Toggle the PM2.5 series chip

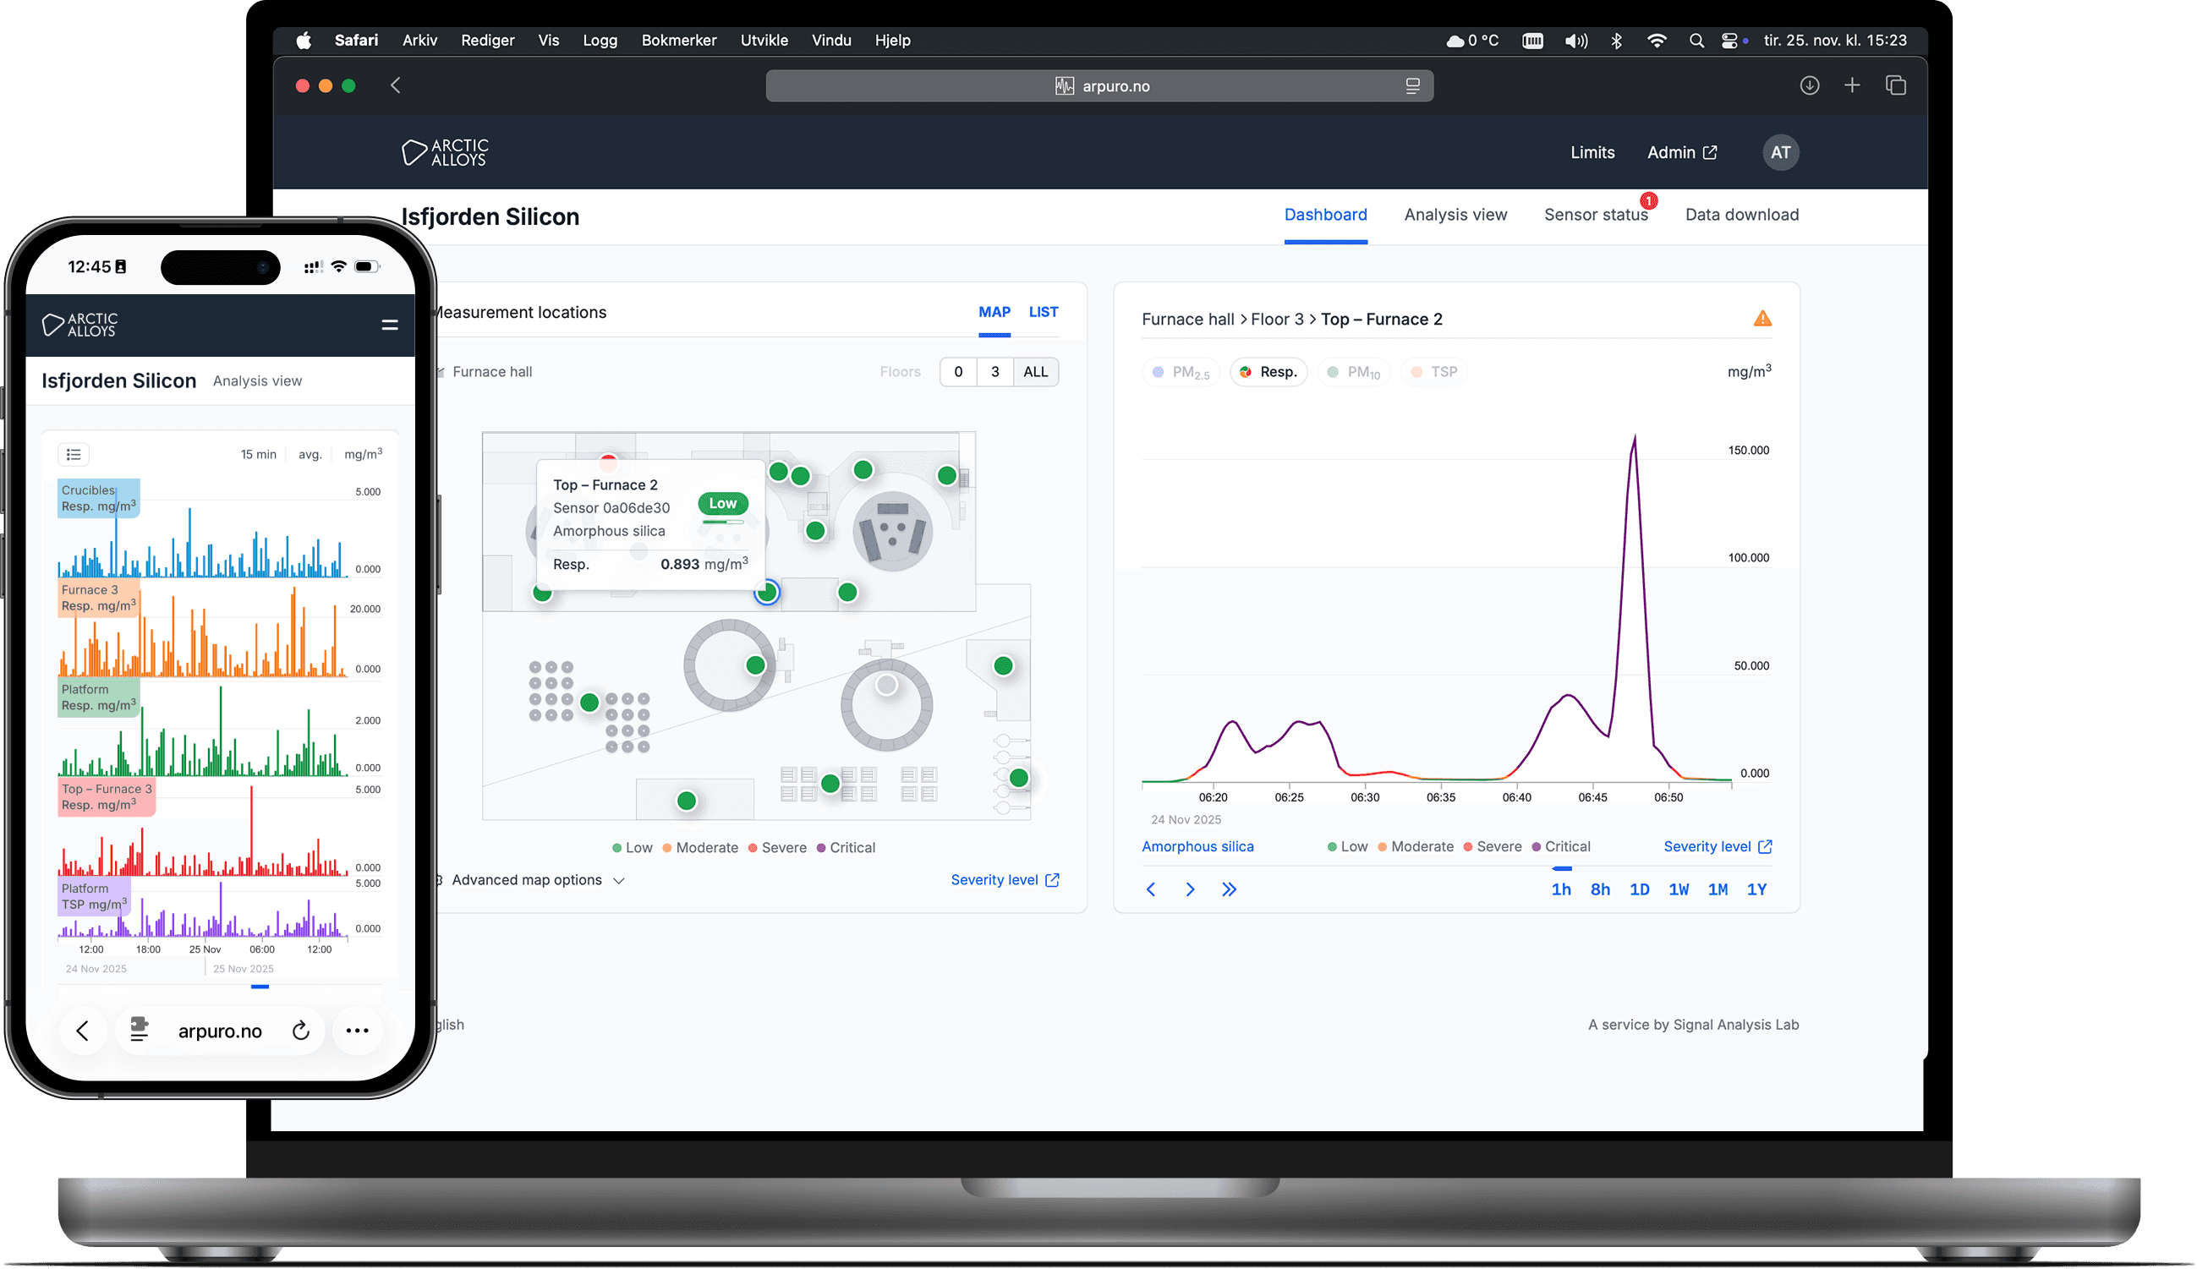(1181, 372)
